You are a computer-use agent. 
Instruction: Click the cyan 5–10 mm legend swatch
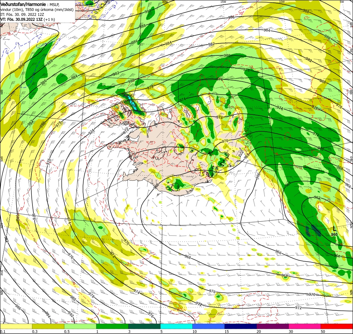[x=176, y=326]
